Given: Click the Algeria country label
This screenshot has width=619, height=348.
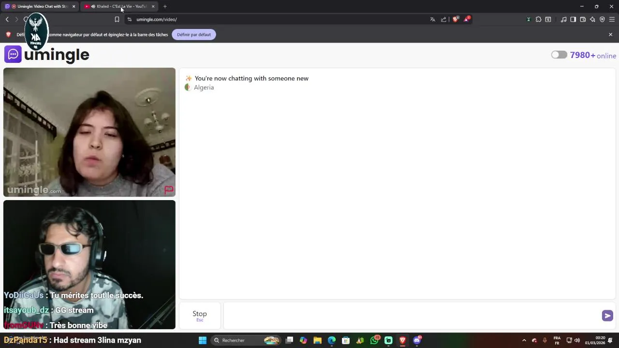Looking at the screenshot, I should [x=204, y=87].
